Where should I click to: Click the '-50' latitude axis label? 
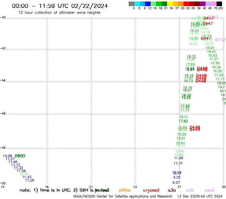point(3,183)
